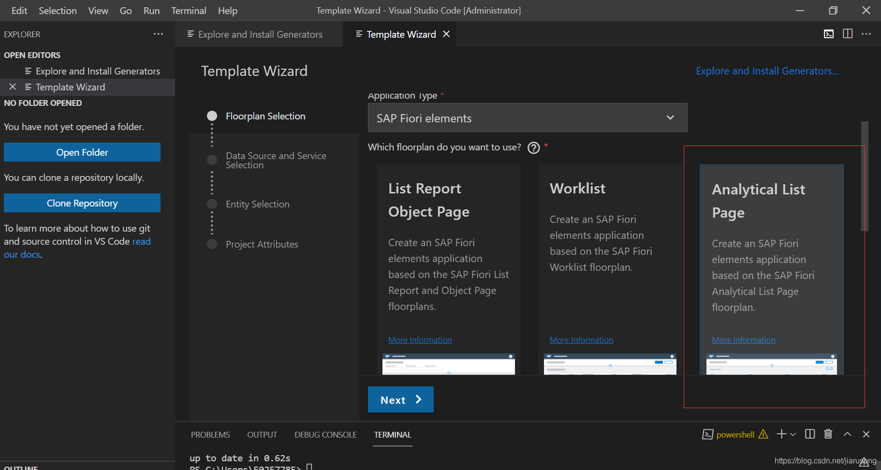Switch to the PROBLEMS panel tab
Screen dimensions: 881x470
(210, 434)
